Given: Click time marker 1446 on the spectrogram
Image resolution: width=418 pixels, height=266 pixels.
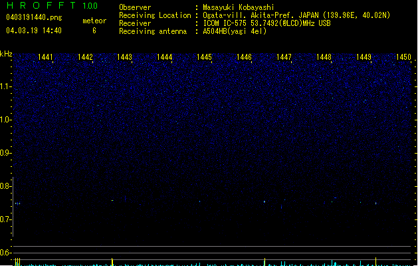Looking at the screenshot, I should pyautogui.click(x=244, y=57).
